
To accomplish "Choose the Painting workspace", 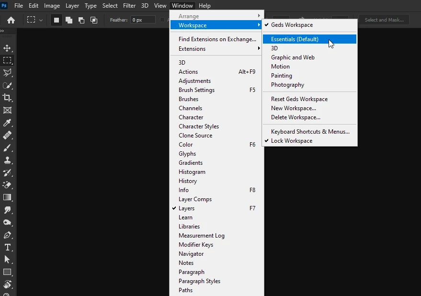I will click(x=309, y=76).
